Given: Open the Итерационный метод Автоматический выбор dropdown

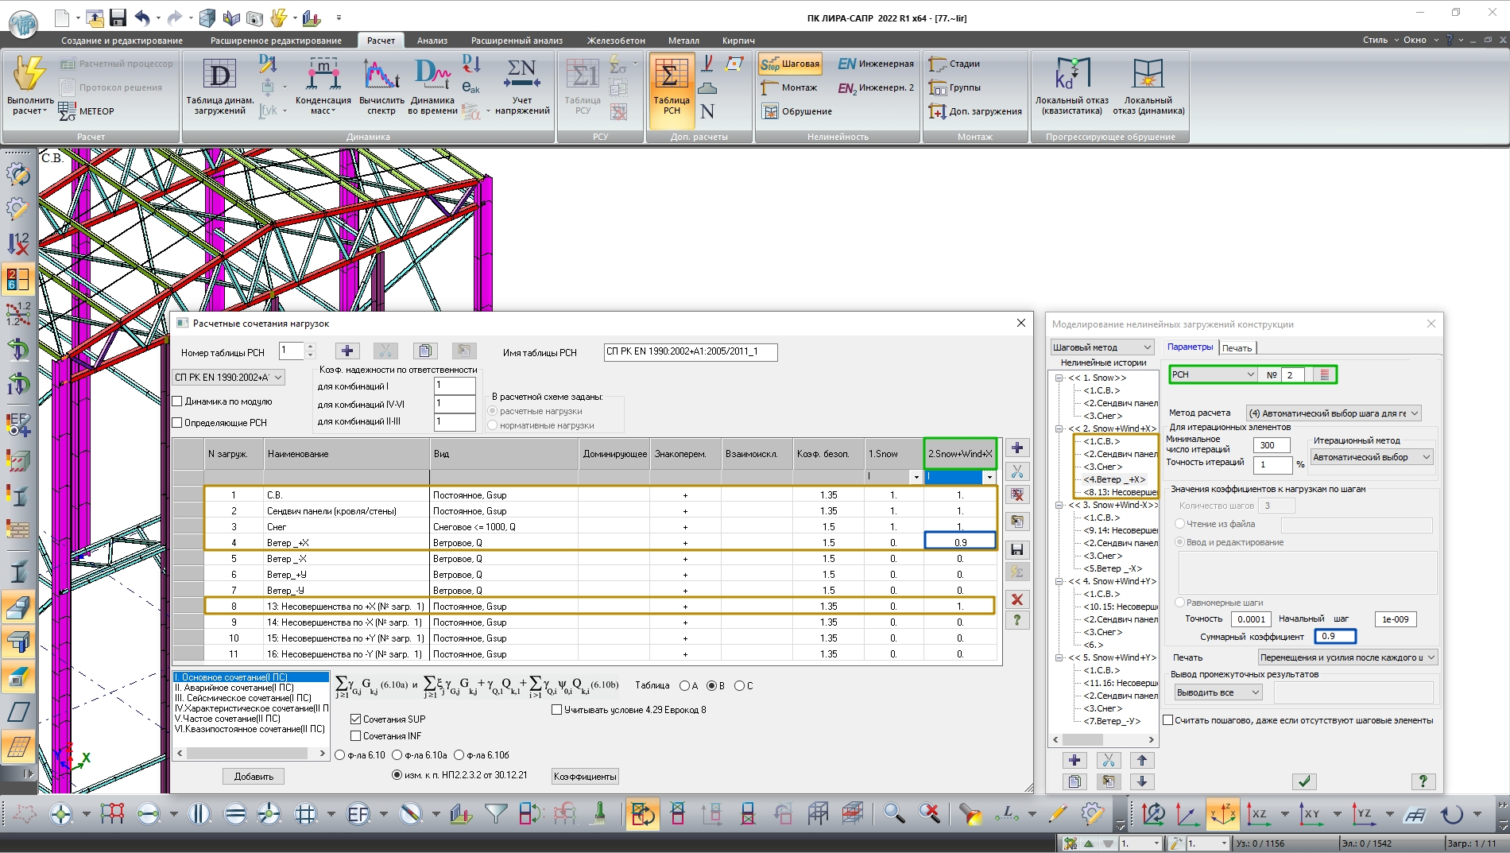Looking at the screenshot, I should pos(1372,457).
